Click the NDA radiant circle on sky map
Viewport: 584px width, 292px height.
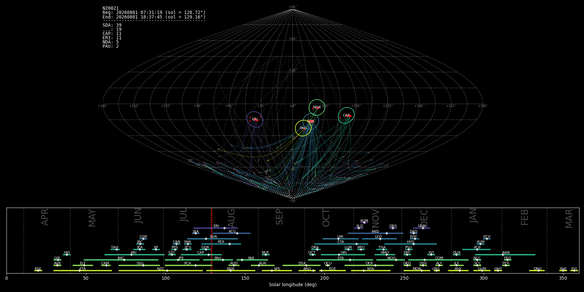[317, 107]
